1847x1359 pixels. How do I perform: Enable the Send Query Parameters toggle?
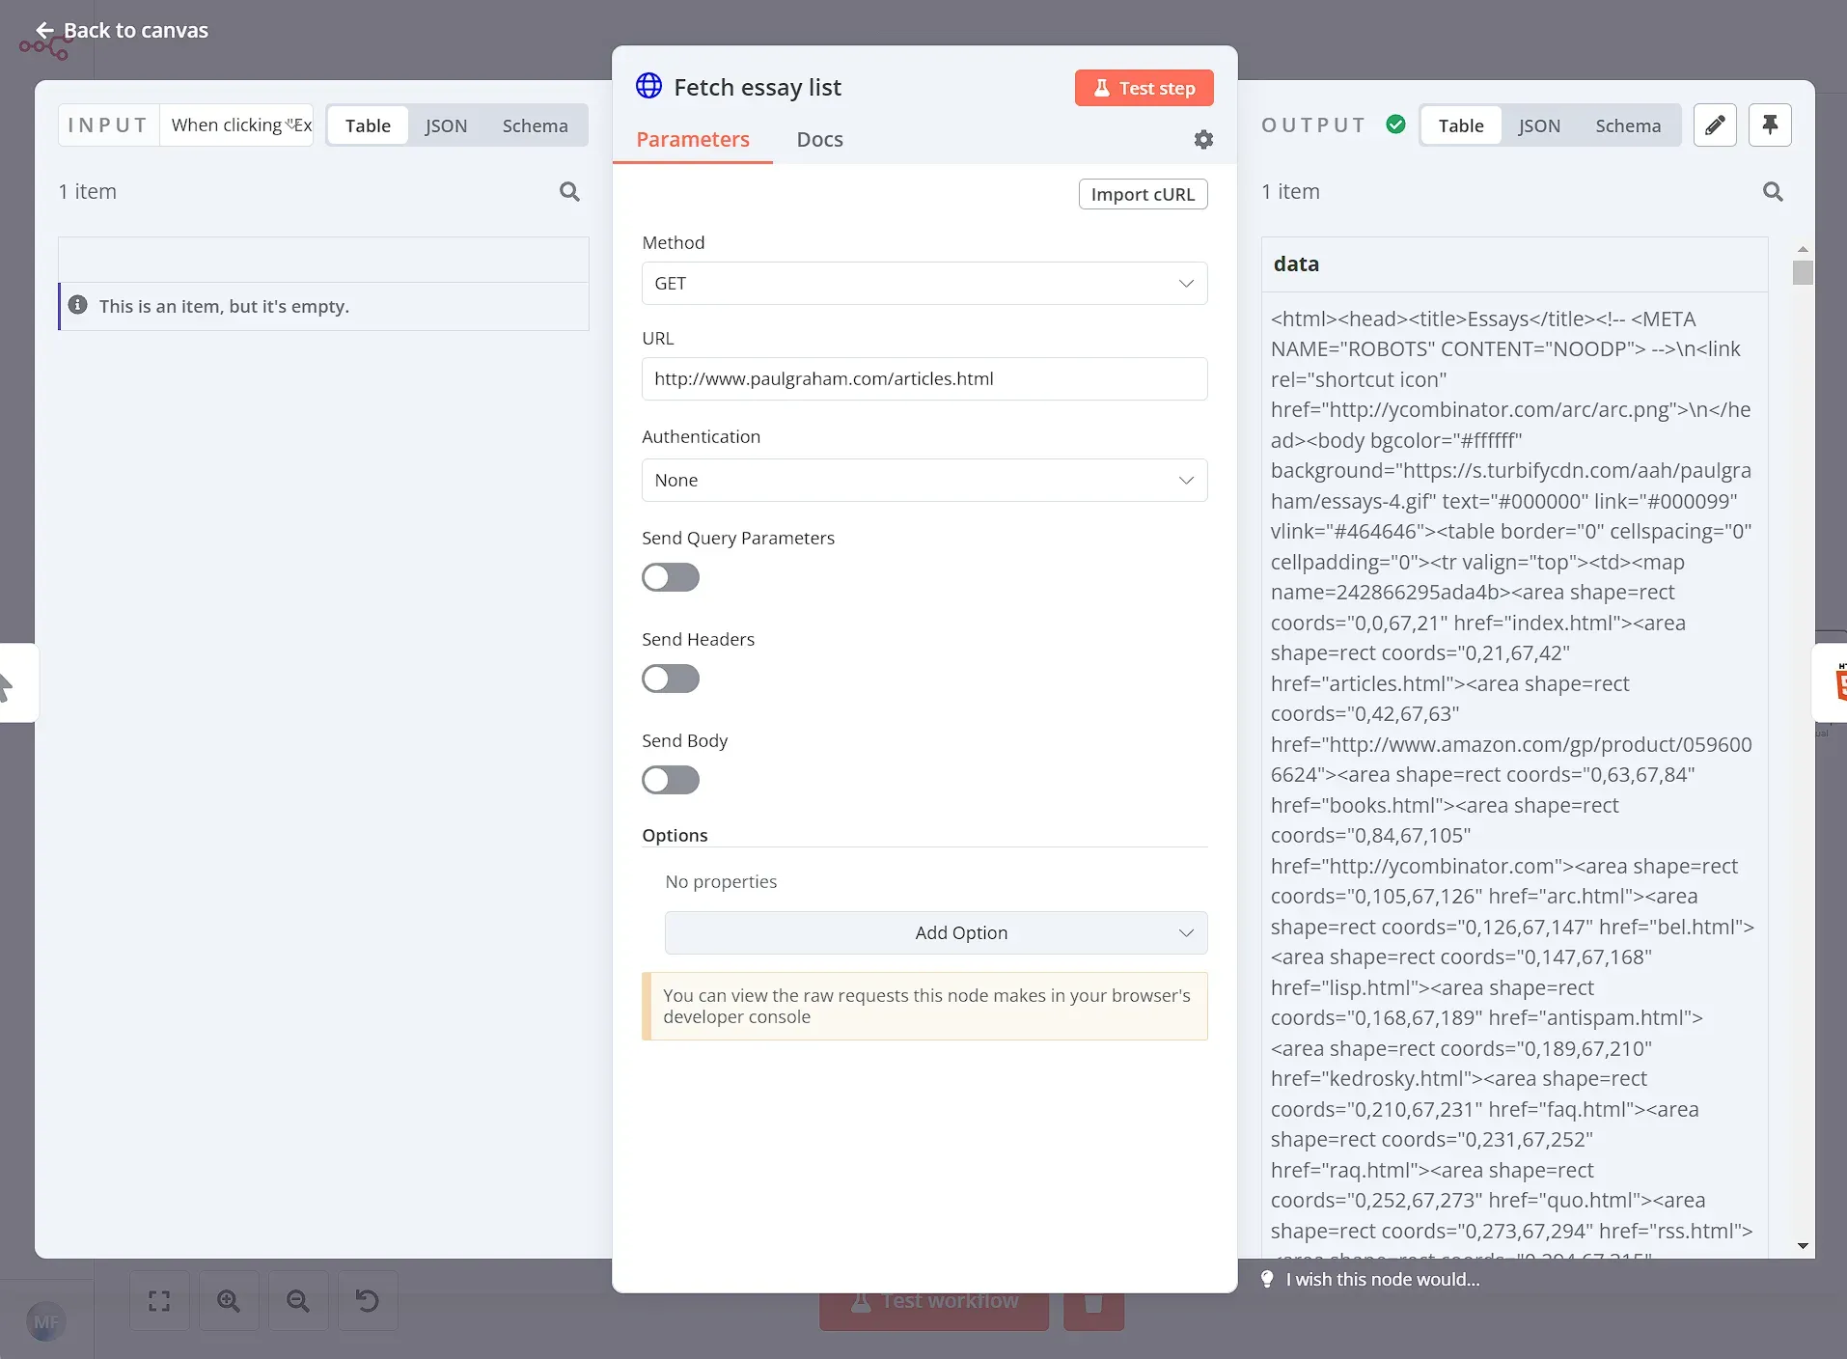pos(670,576)
